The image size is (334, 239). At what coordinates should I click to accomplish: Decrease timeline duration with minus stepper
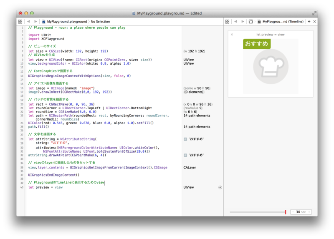[293, 212]
